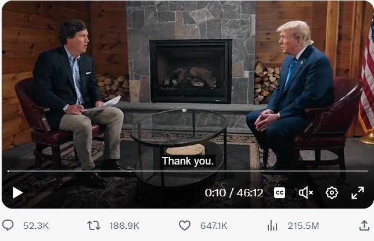Click the 52.3K replies count
Screen dimensions: 374x241
coord(35,225)
